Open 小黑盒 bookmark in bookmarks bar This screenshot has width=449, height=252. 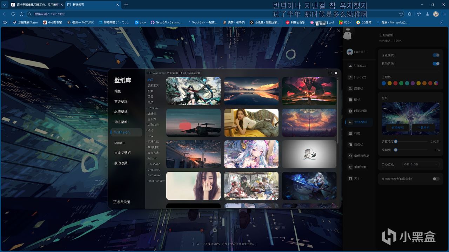(265, 22)
